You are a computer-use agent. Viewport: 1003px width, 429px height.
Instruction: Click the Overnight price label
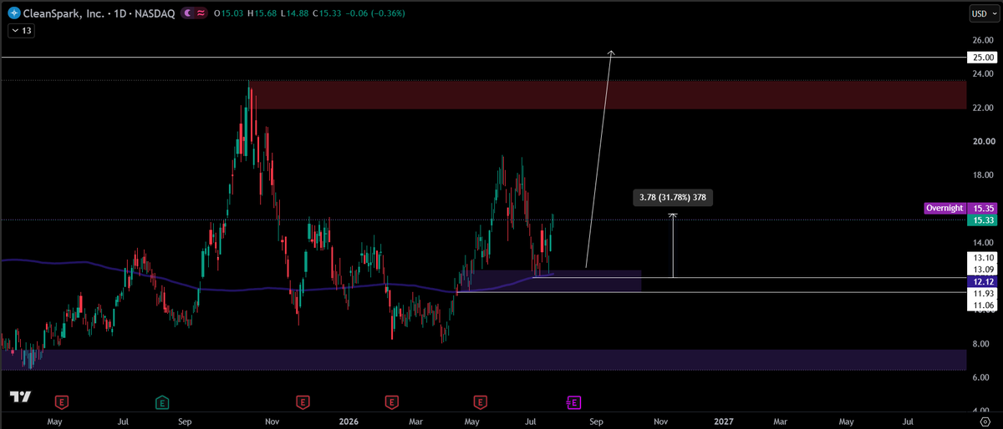pos(944,207)
